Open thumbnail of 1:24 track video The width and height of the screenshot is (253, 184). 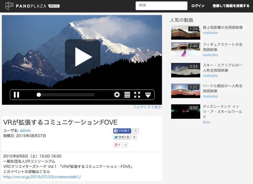click(186, 32)
